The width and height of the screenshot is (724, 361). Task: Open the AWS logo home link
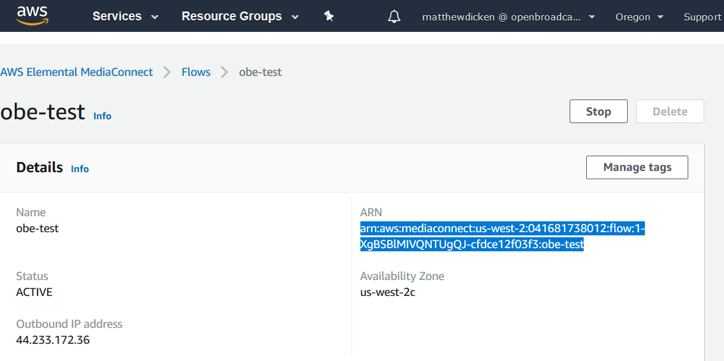click(33, 15)
